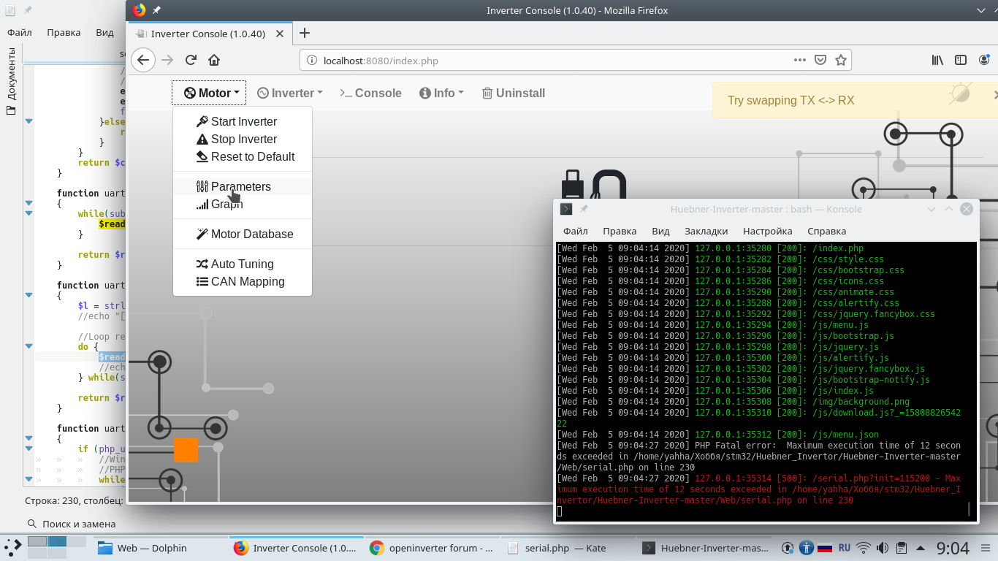Bookmark this page with the star icon
This screenshot has height=561, width=998.
pos(841,61)
